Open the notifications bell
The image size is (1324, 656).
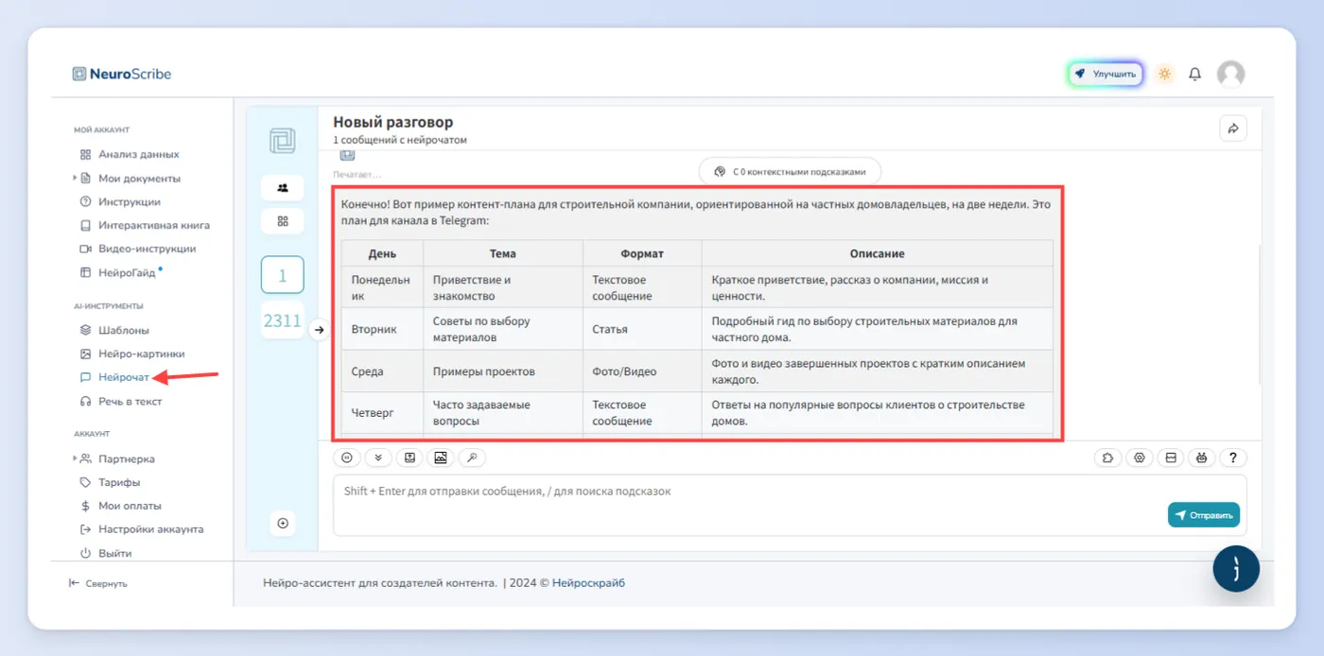coord(1194,74)
